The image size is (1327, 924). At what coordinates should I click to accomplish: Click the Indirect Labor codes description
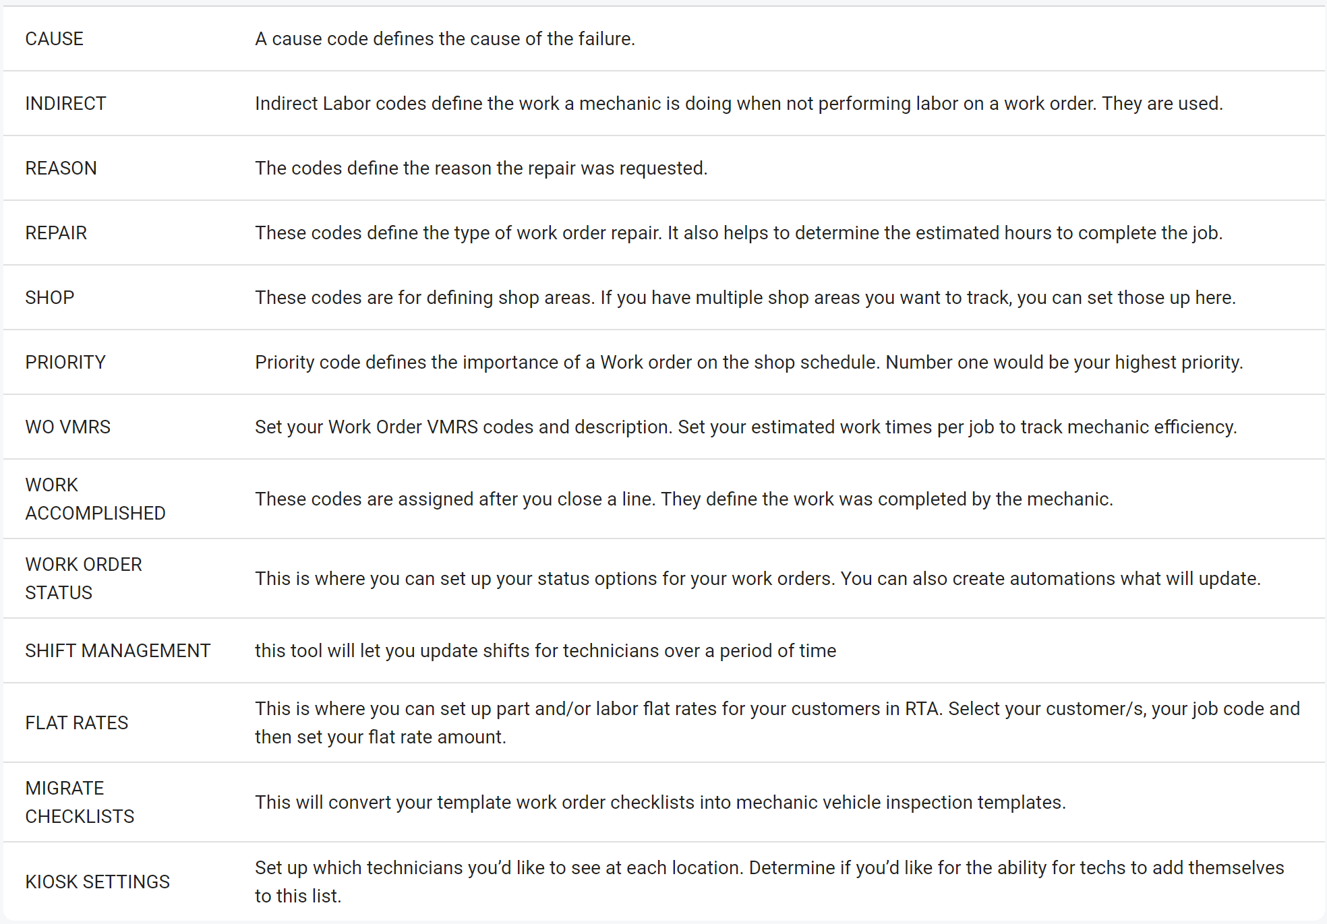[x=738, y=104]
